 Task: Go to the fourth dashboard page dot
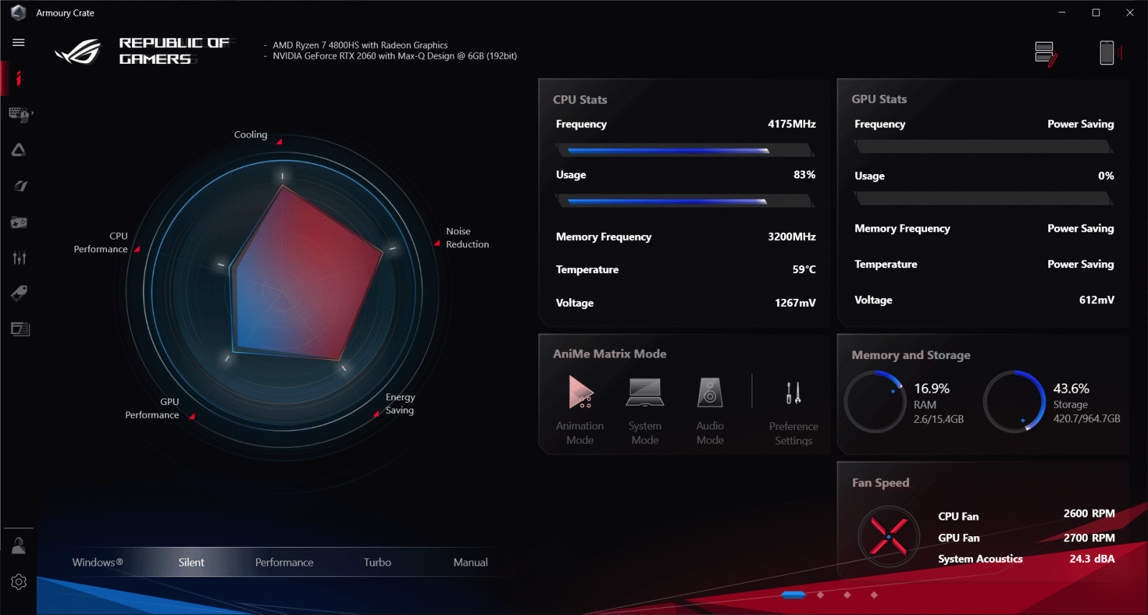pos(874,595)
